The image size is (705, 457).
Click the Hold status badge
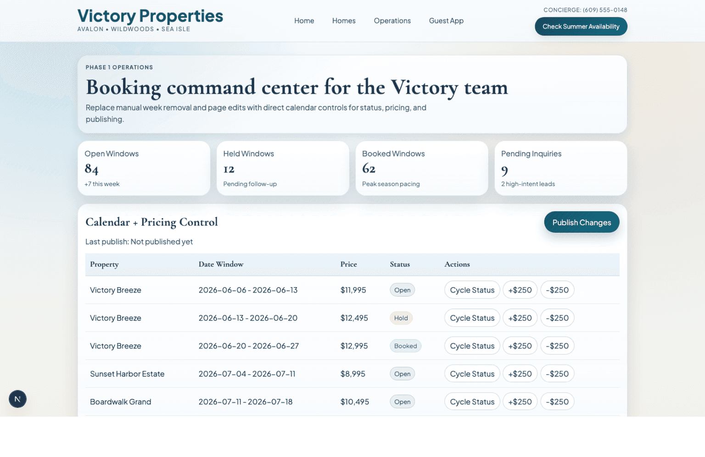(401, 318)
